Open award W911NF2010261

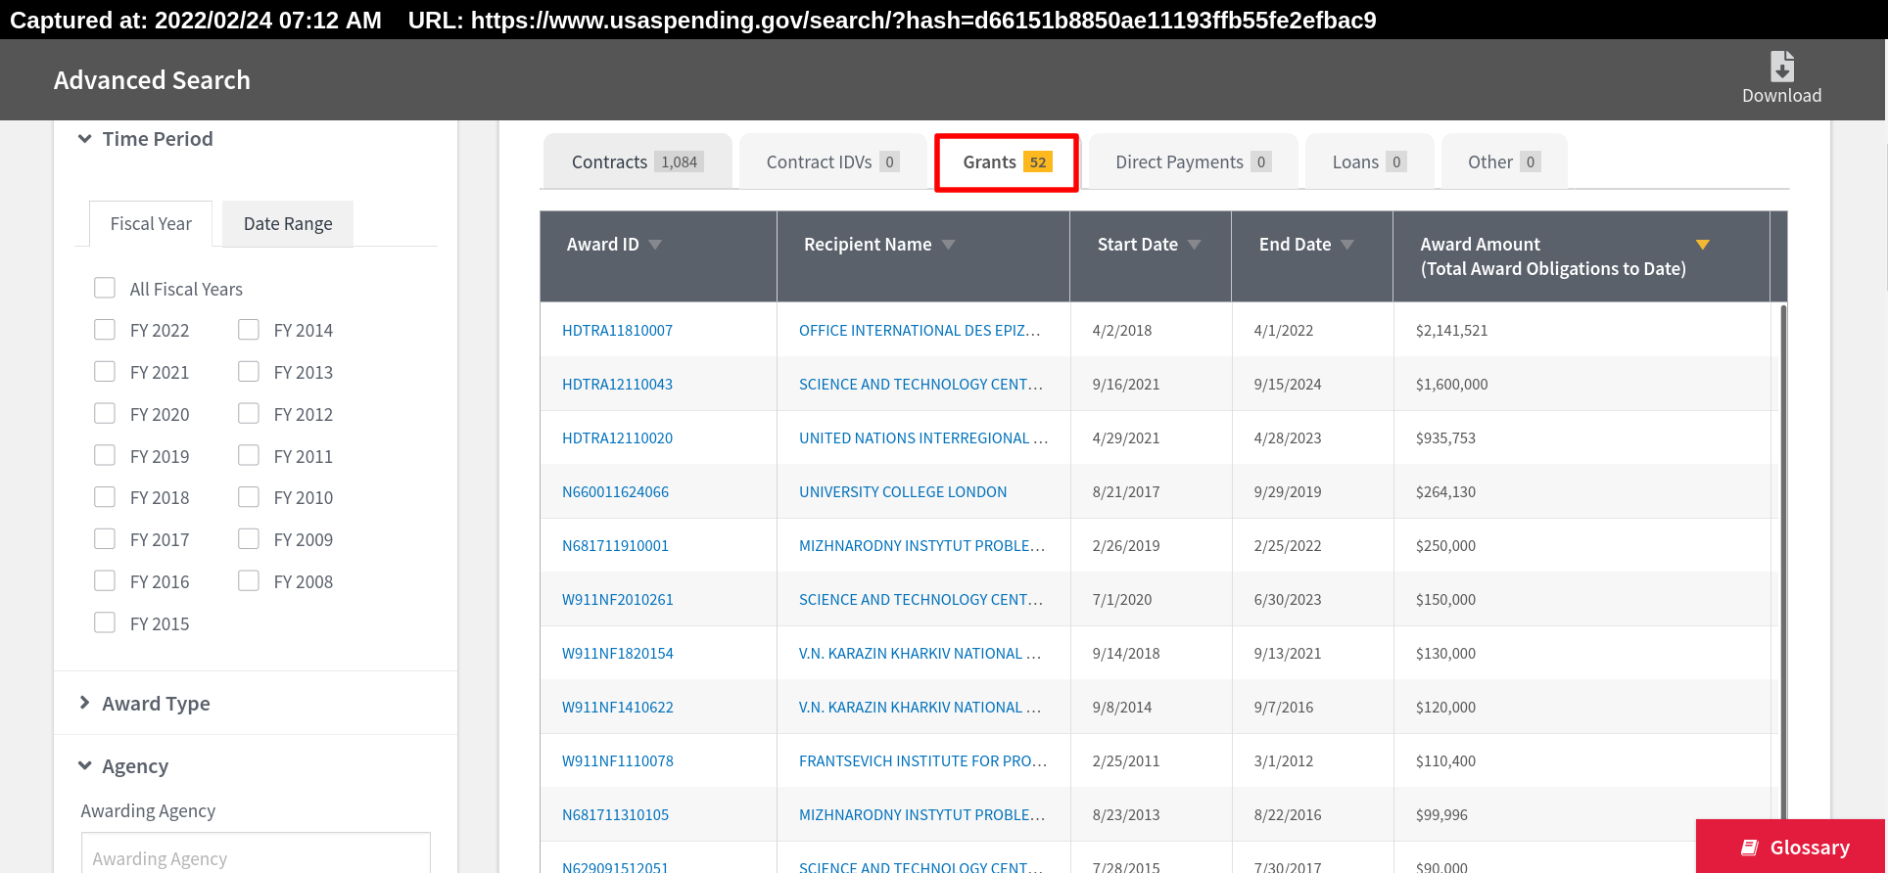(618, 600)
